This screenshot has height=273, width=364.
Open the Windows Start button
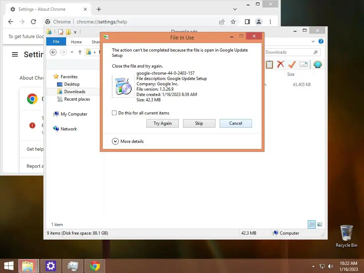(x=9, y=266)
